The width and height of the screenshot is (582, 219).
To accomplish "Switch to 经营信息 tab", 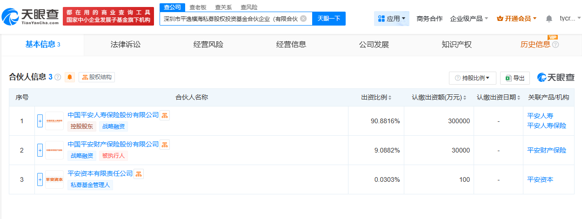I will [291, 45].
